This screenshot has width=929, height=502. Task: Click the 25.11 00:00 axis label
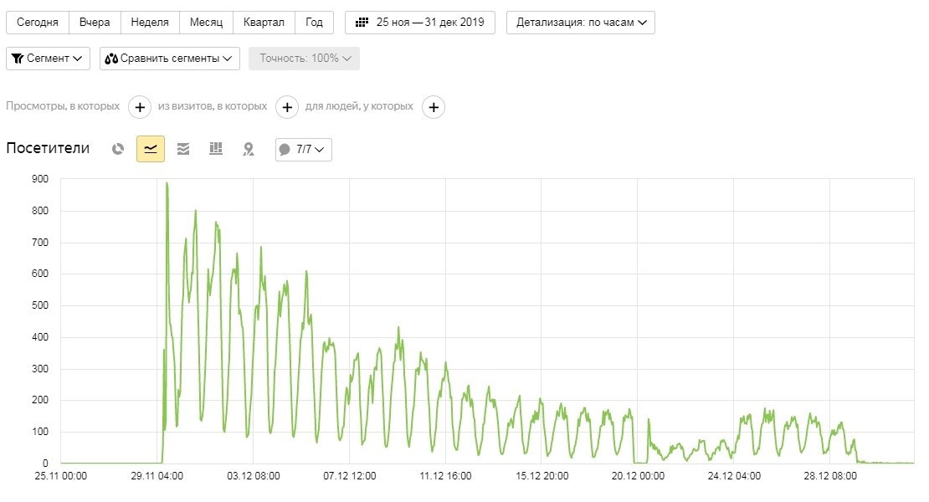coord(61,476)
